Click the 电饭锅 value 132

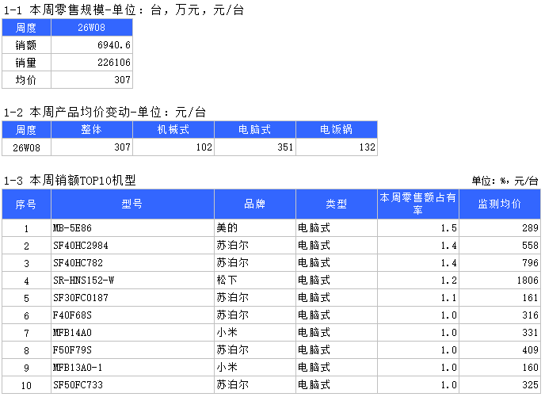(337, 147)
